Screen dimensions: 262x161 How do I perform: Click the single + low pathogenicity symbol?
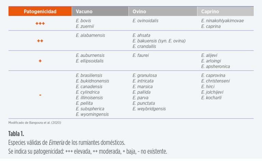[40, 61]
